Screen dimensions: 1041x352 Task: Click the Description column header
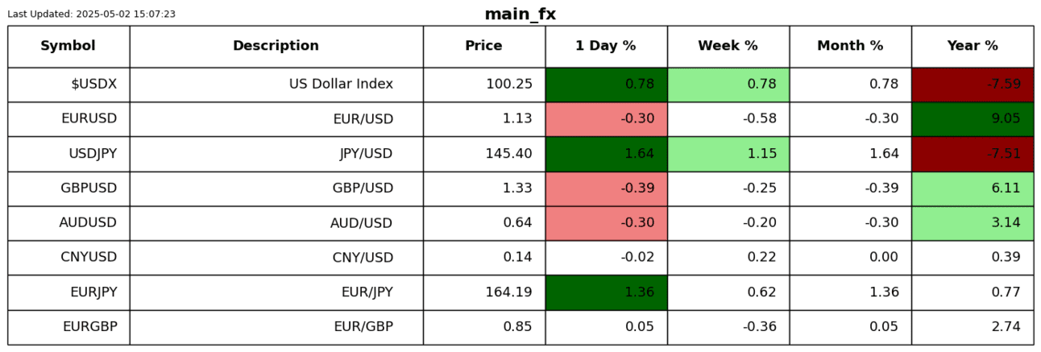(276, 46)
